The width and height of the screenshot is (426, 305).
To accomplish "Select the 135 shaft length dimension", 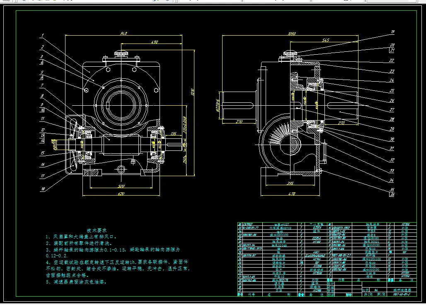I will [x=174, y=133].
